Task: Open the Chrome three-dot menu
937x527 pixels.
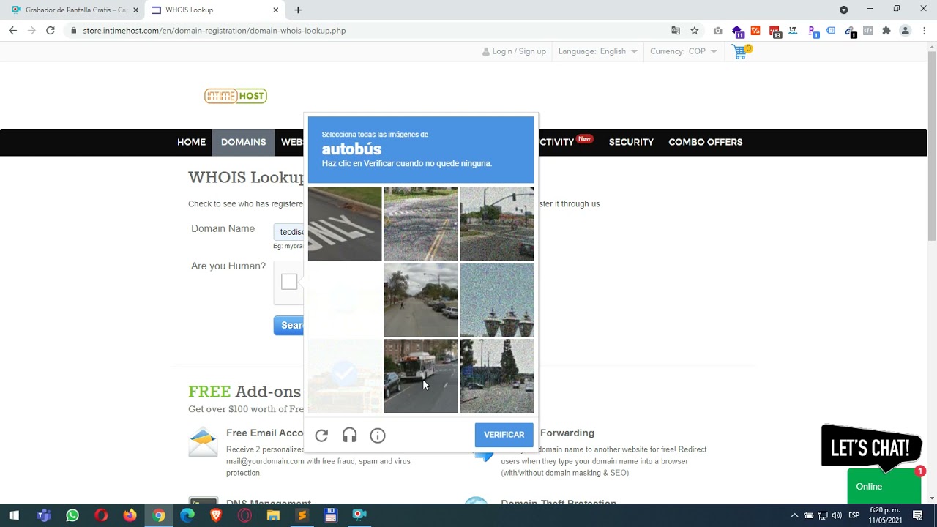Action: click(x=925, y=31)
